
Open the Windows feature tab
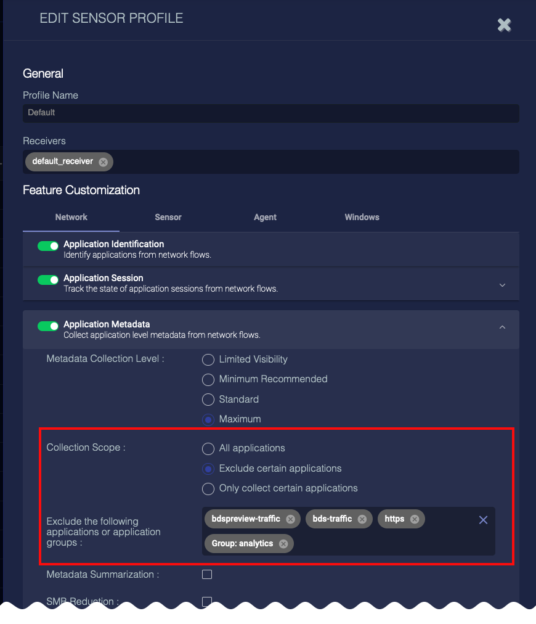tap(362, 217)
